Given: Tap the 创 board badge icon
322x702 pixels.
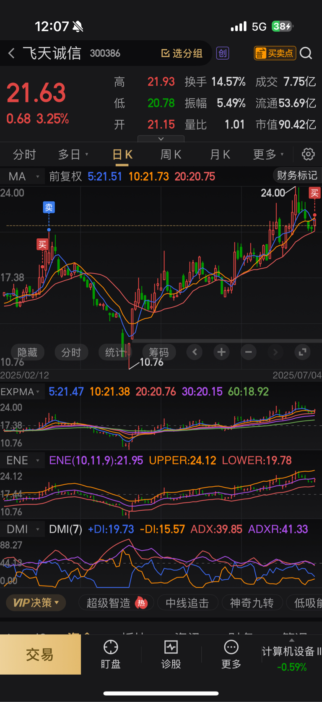Looking at the screenshot, I should pyautogui.click(x=223, y=53).
